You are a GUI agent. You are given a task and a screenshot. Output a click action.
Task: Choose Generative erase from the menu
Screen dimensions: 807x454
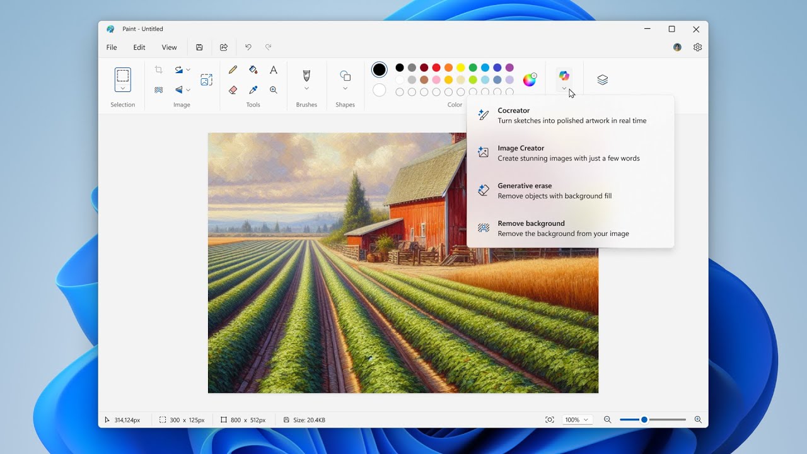(x=571, y=190)
